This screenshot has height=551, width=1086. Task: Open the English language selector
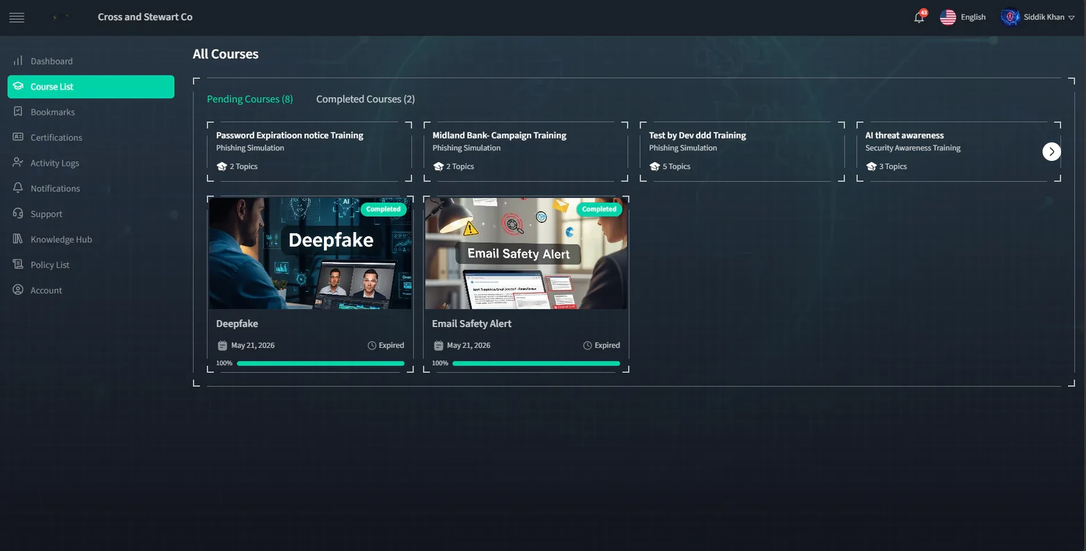[x=973, y=17]
